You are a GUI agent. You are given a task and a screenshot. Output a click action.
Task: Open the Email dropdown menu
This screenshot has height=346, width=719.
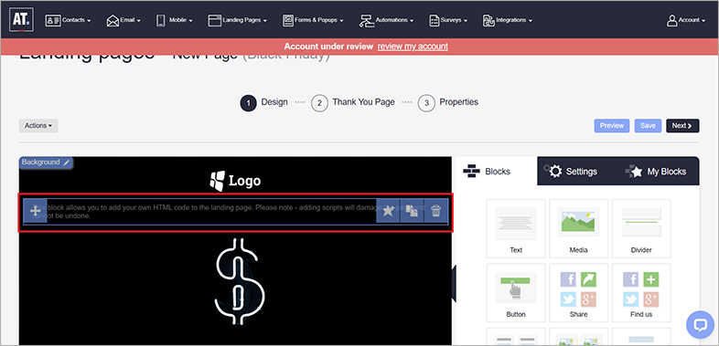(123, 20)
